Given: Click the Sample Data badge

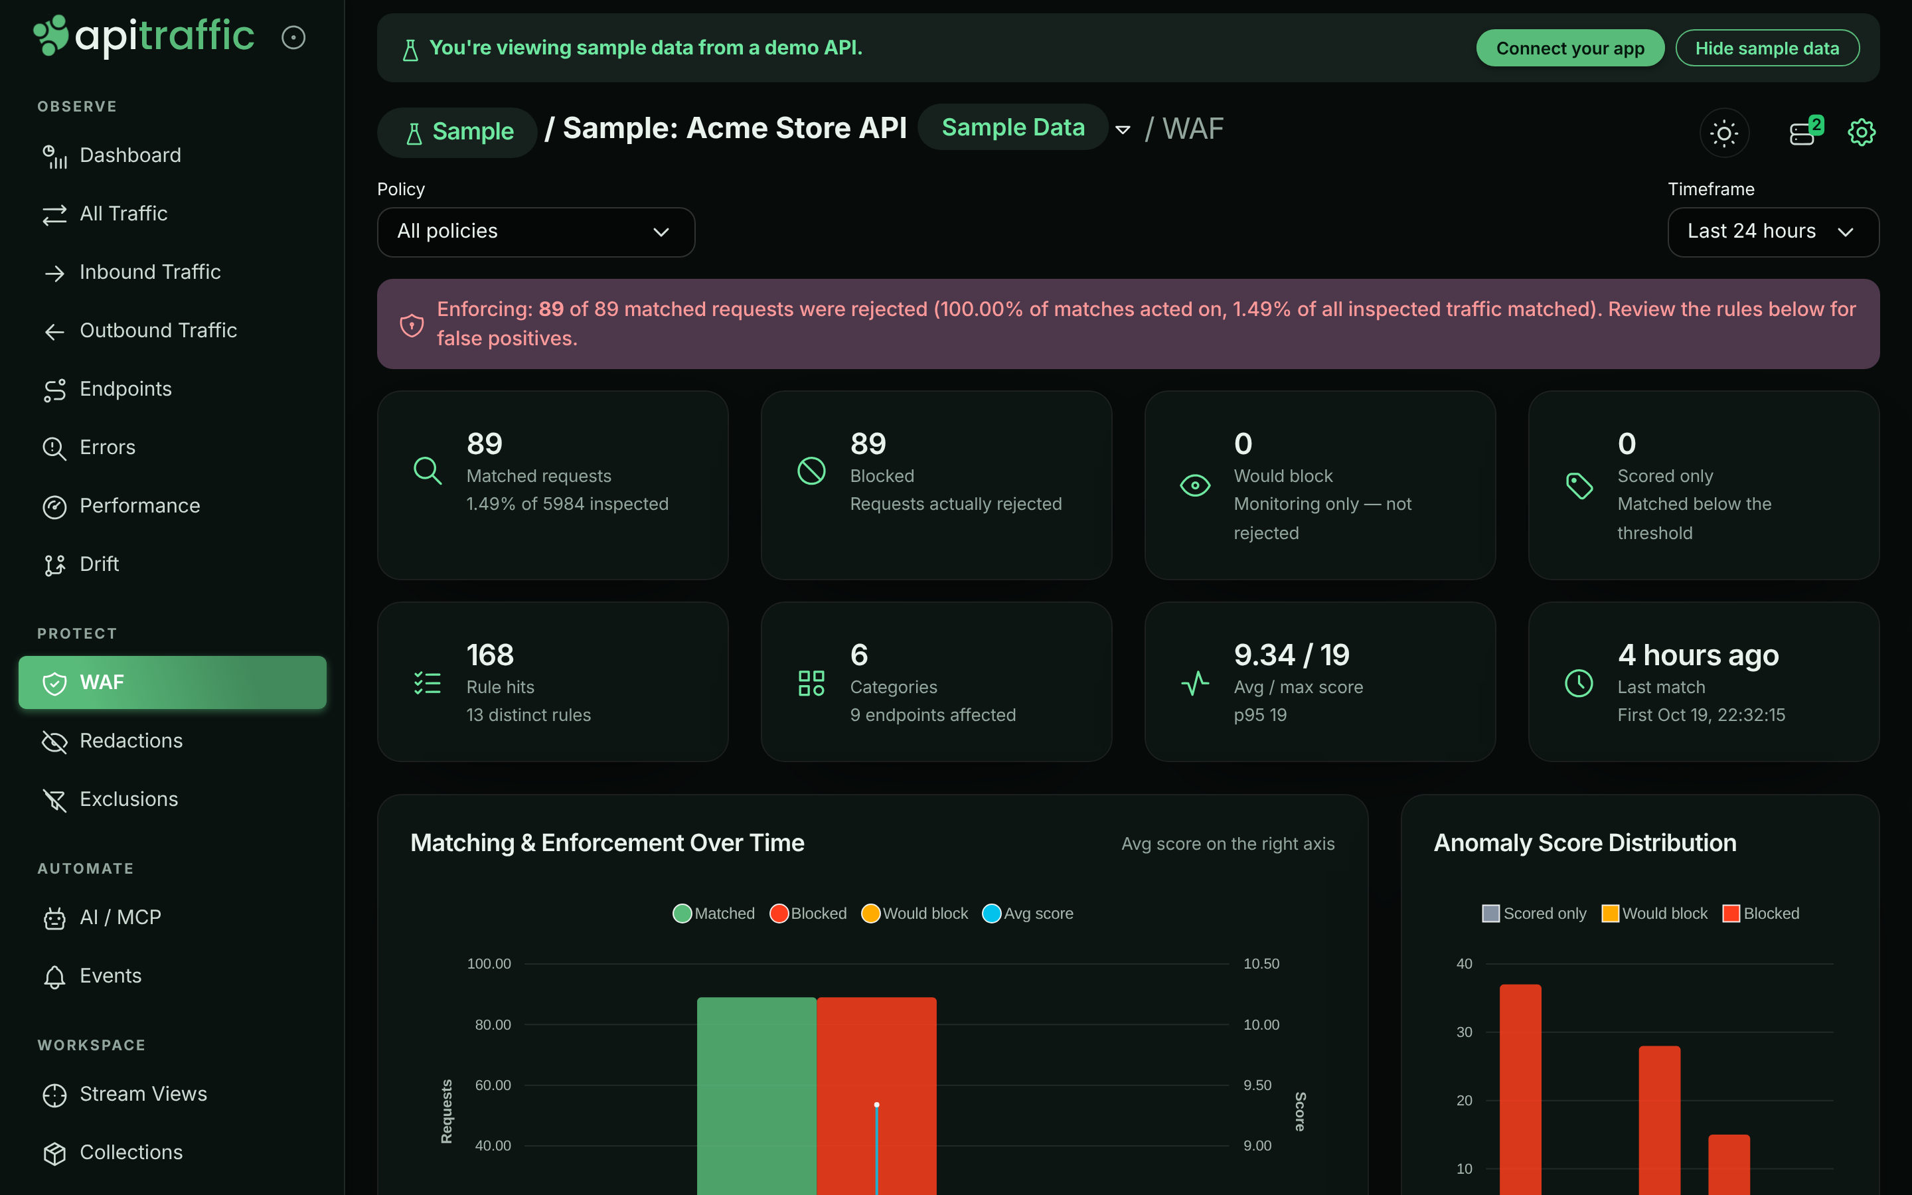Looking at the screenshot, I should 1013,127.
